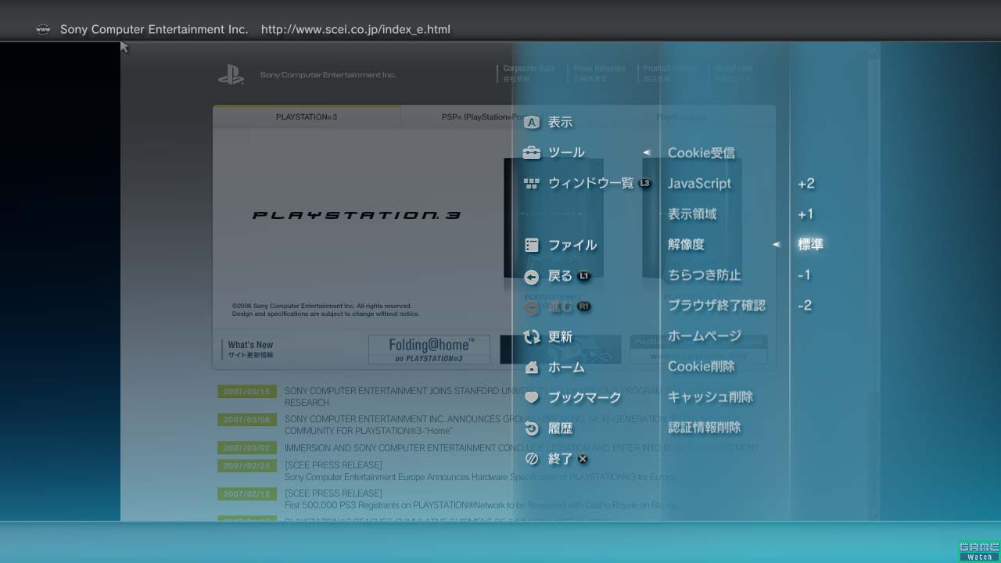This screenshot has width=1001, height=563.
Task: Select キャッシュ削除 menu entry
Action: click(710, 397)
